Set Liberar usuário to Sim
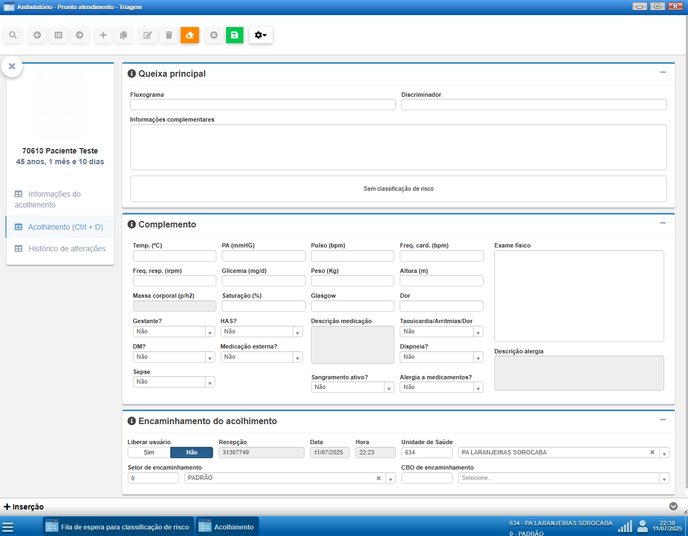 (149, 453)
